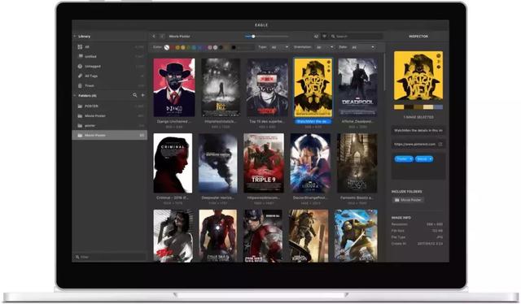
Task: Select the Deepwater Horizon poster thumbnail
Action: 218,163
